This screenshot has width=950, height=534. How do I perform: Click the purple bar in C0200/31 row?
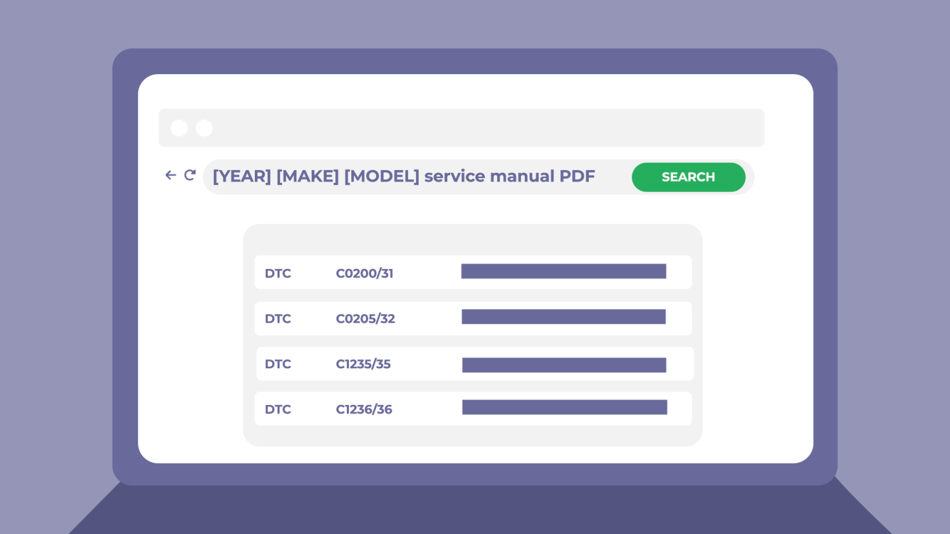click(563, 271)
